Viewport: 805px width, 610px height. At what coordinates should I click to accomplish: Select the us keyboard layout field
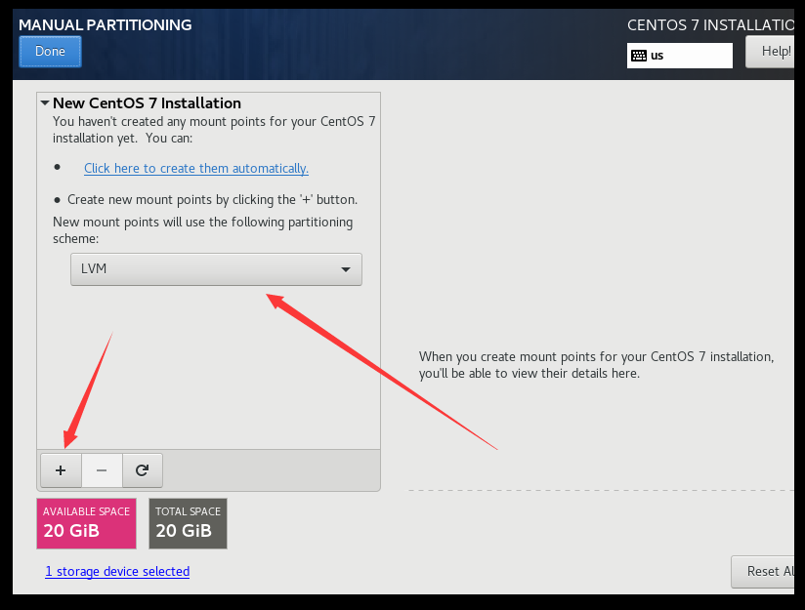[680, 56]
